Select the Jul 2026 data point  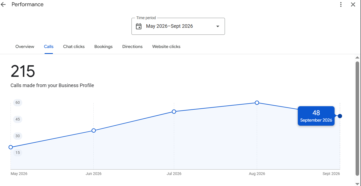tap(174, 112)
